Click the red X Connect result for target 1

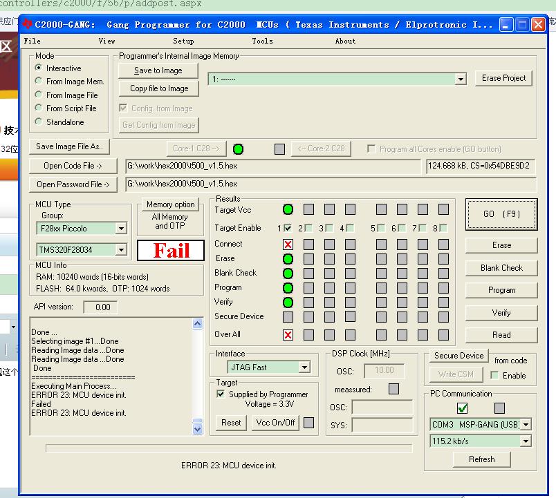click(288, 245)
